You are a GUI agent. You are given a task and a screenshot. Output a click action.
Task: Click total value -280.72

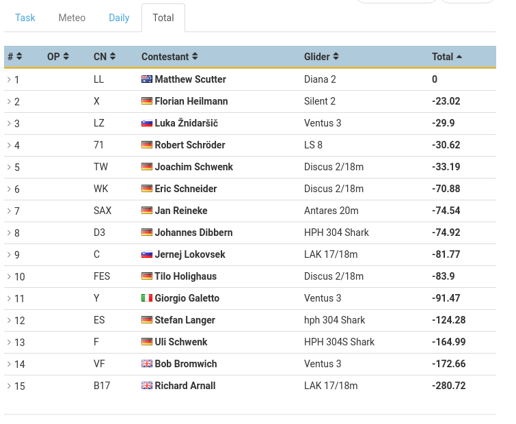coord(448,386)
